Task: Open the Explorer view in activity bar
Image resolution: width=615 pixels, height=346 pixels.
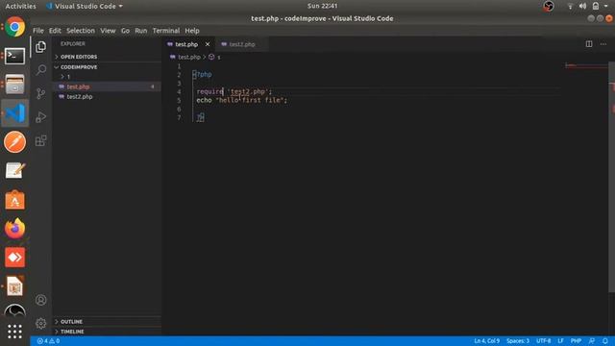Action: coord(40,47)
